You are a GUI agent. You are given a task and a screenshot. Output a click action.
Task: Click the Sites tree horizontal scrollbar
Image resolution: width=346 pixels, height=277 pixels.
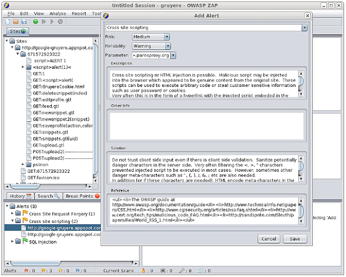pyautogui.click(x=48, y=186)
